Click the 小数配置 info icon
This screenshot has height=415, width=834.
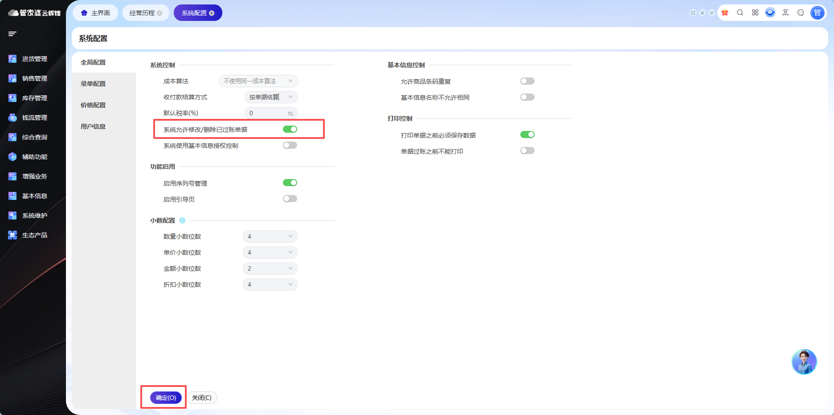coord(182,220)
